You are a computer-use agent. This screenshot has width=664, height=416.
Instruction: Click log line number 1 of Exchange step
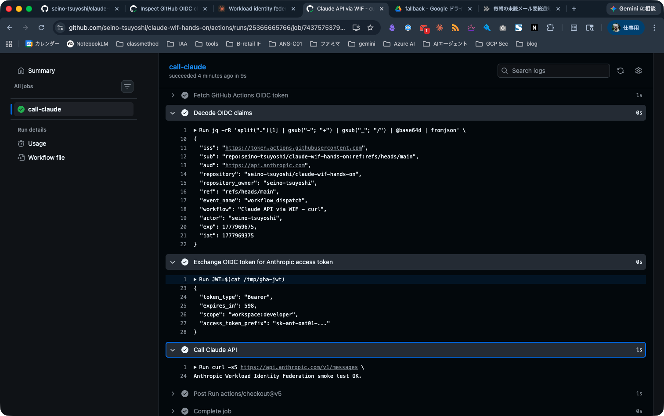(x=185, y=280)
